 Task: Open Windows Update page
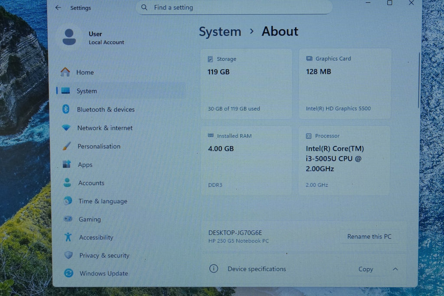point(103,273)
